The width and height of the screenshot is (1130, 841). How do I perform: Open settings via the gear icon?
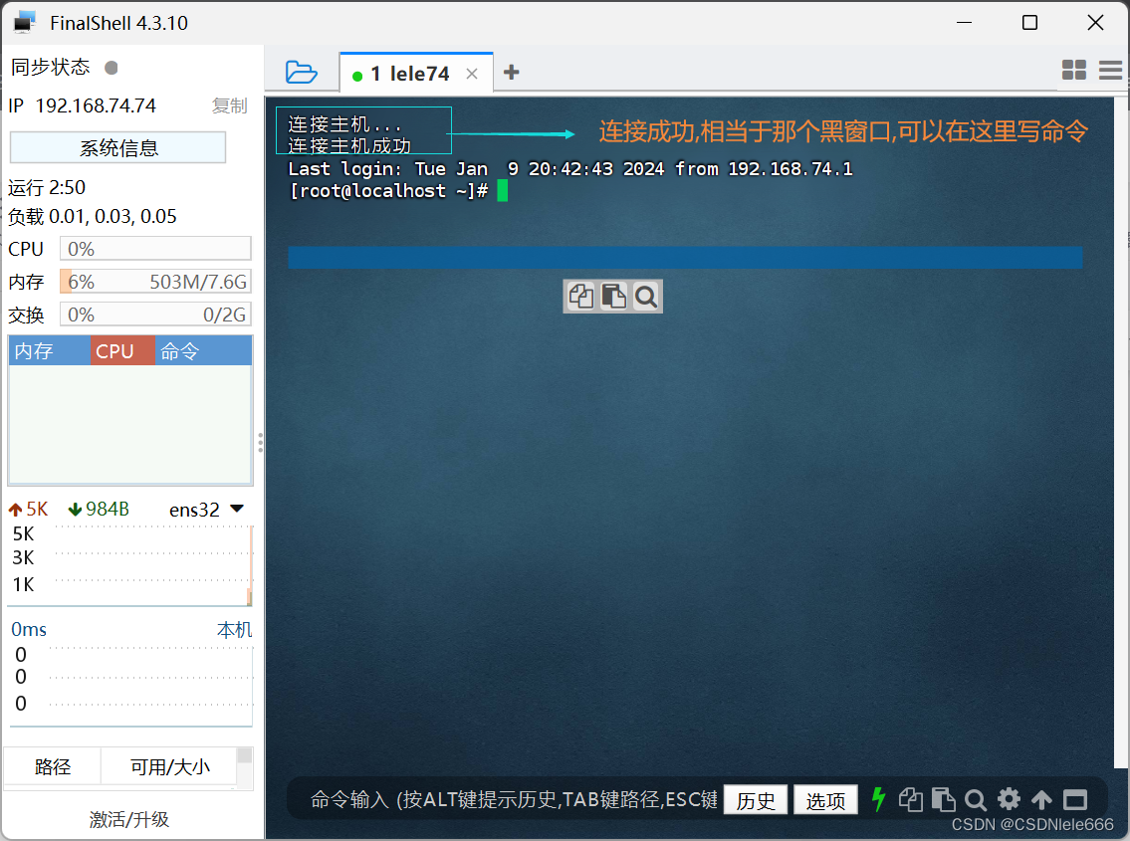point(1009,799)
